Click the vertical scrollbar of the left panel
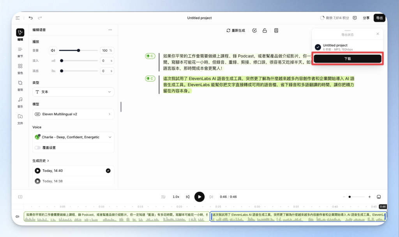Image resolution: width=399 pixels, height=237 pixels. click(121, 107)
